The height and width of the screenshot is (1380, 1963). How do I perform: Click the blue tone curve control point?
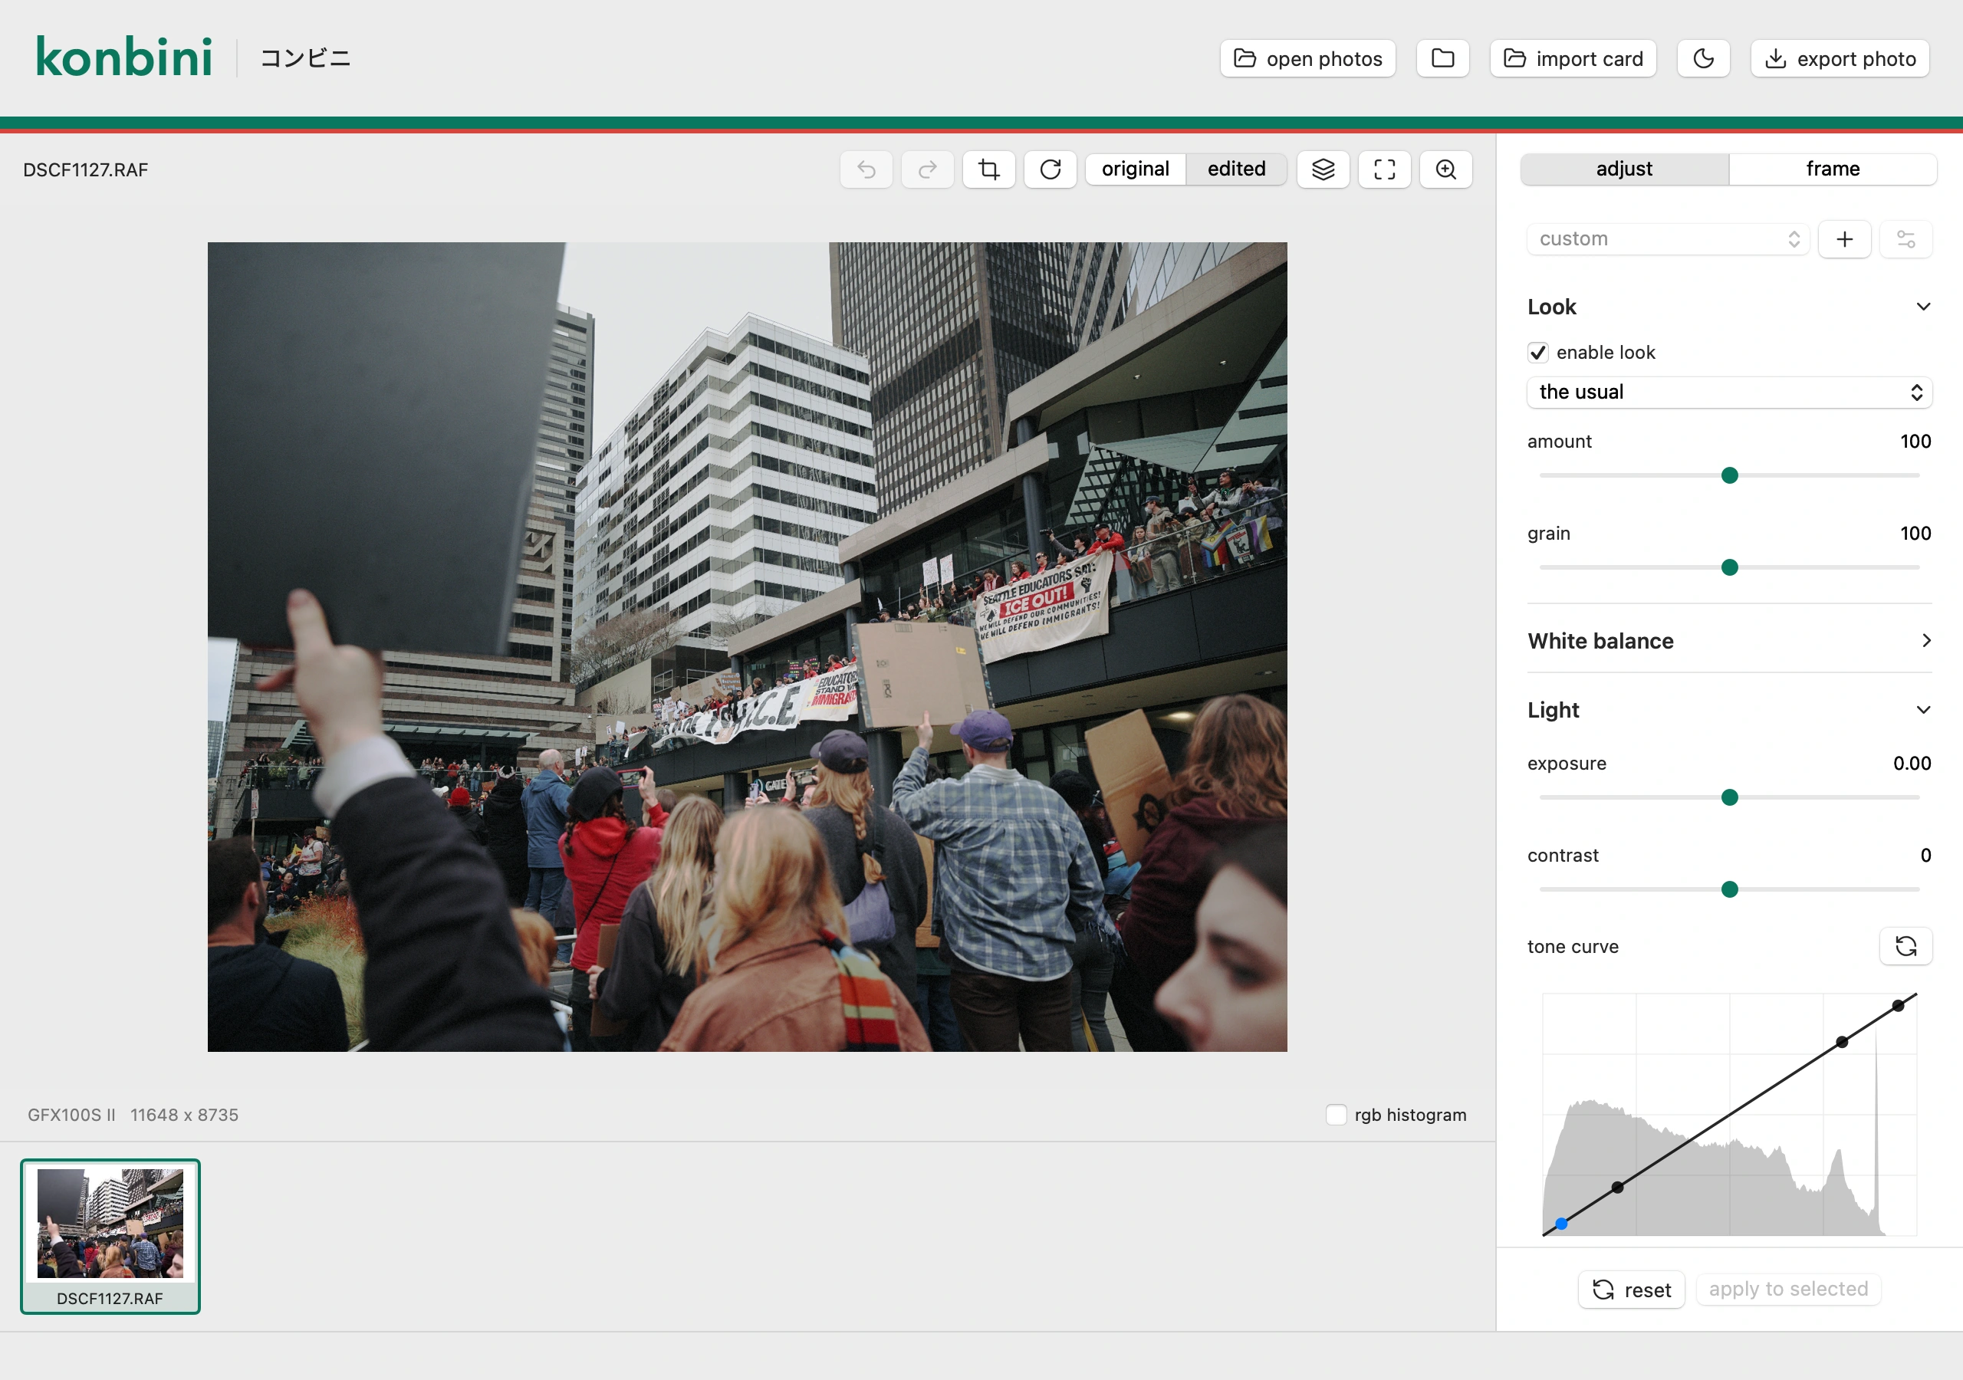click(1561, 1224)
